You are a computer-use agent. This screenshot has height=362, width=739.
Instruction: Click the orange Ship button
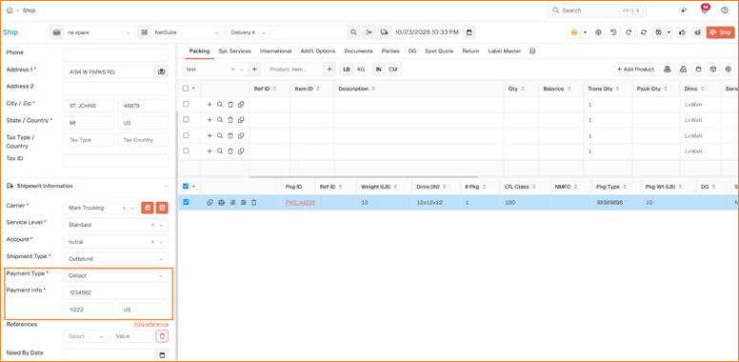click(720, 32)
